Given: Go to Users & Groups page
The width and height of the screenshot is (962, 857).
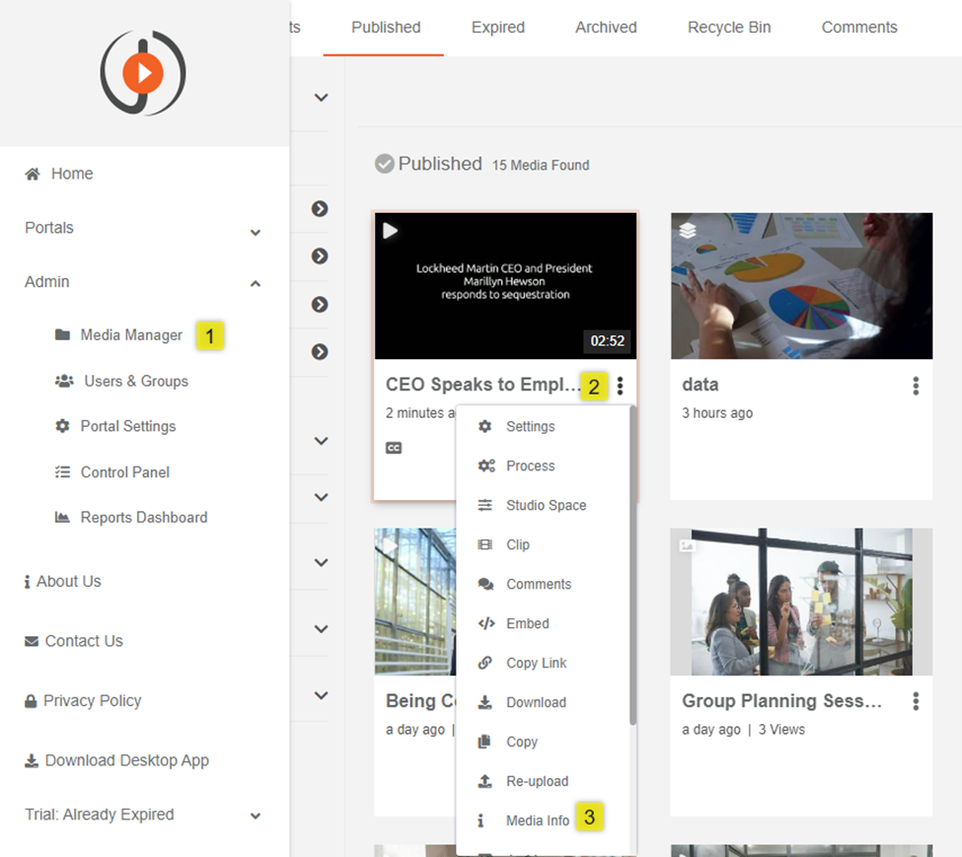Looking at the screenshot, I should 134,381.
